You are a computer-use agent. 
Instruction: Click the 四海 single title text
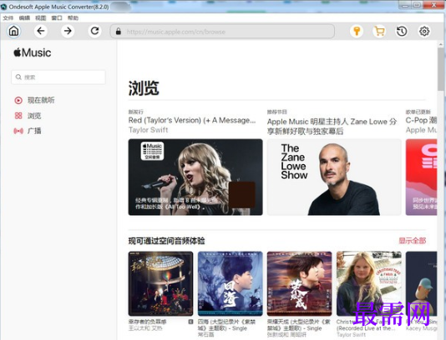[x=226, y=325]
